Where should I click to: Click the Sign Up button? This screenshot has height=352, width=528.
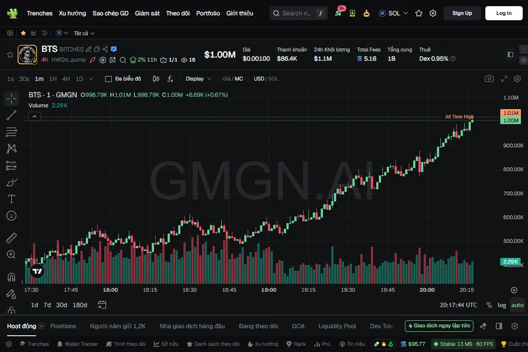(x=462, y=13)
